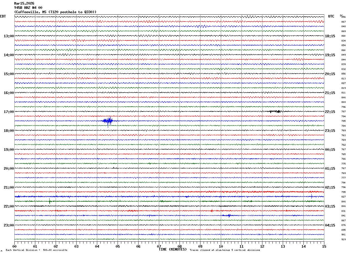Click minute 11 on the time axis

[241, 246]
